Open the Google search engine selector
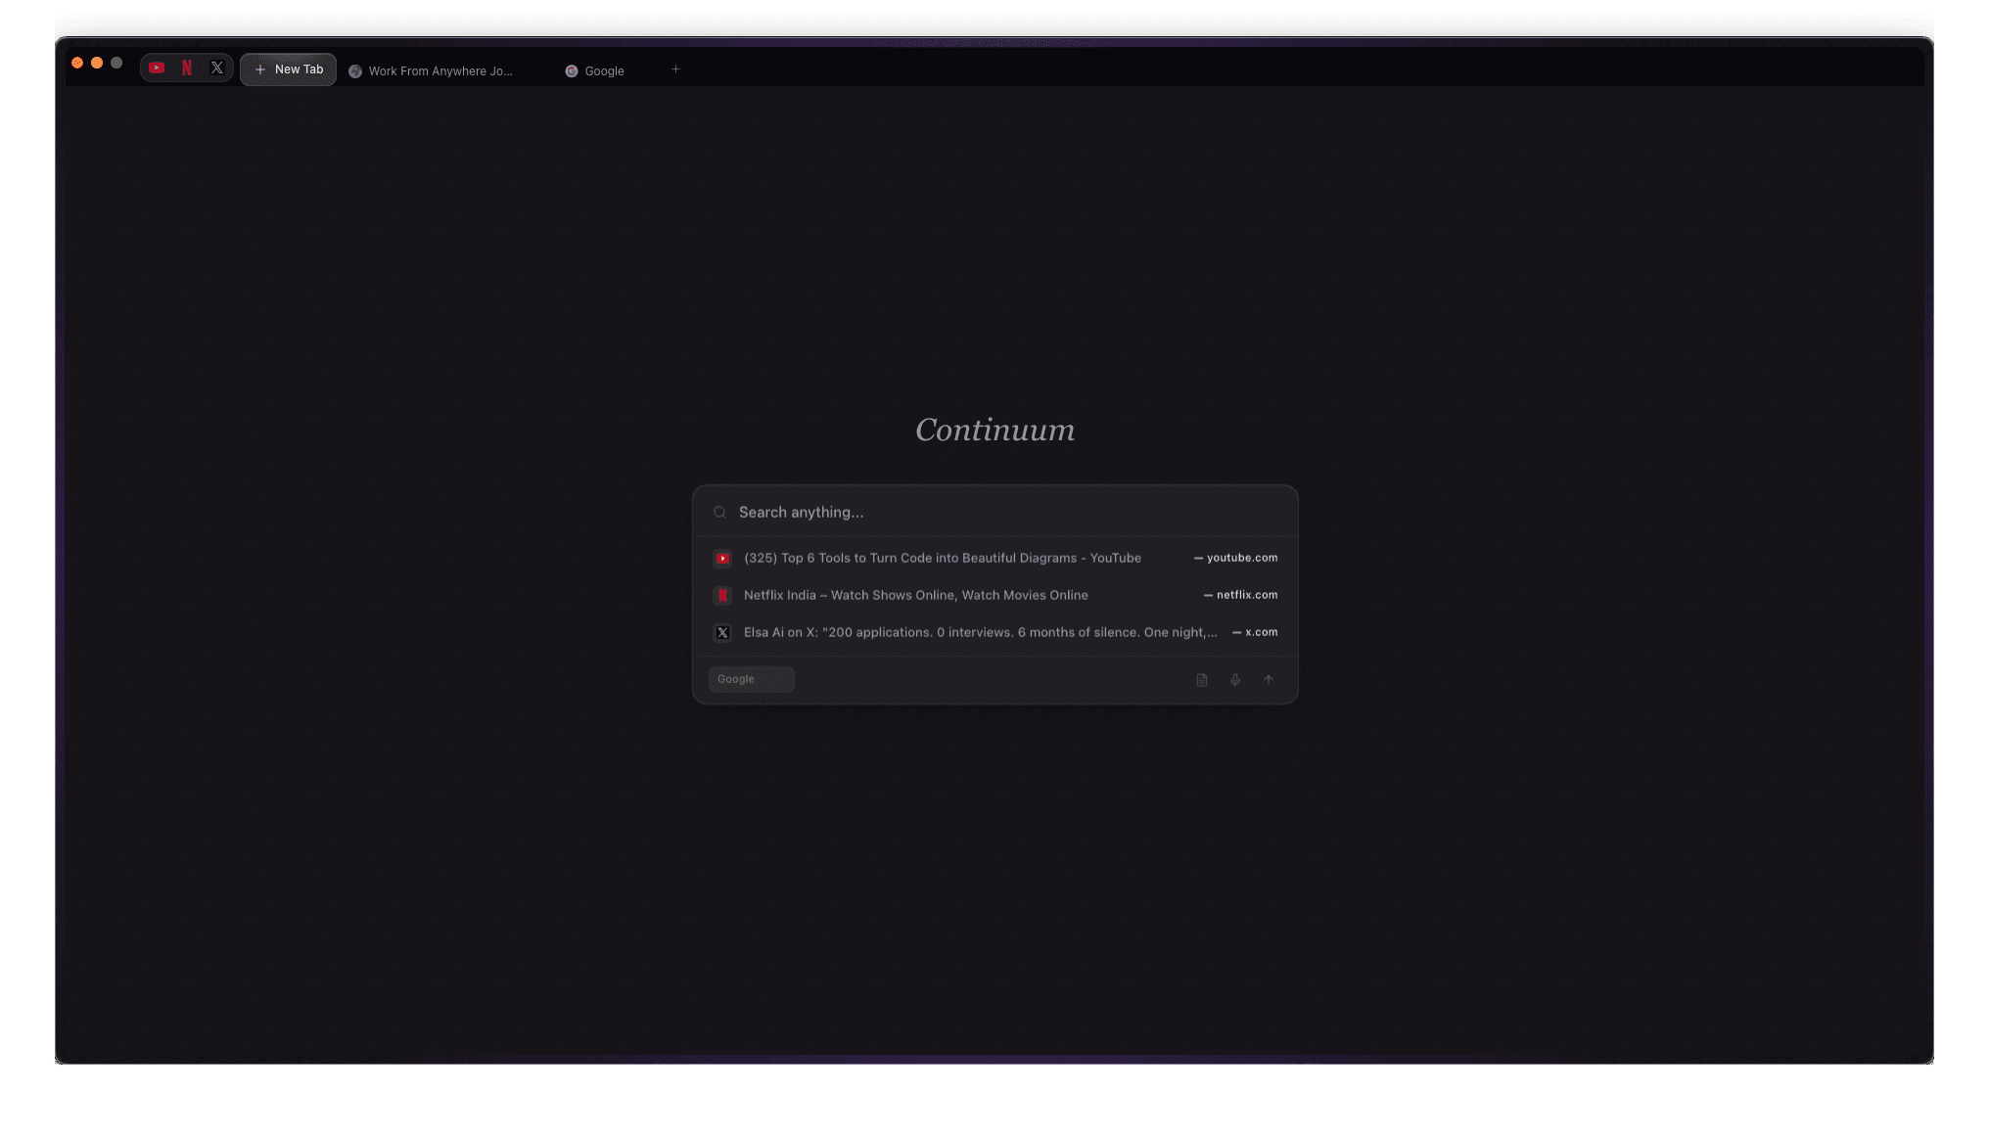This screenshot has height=1137, width=1989. 751,679
